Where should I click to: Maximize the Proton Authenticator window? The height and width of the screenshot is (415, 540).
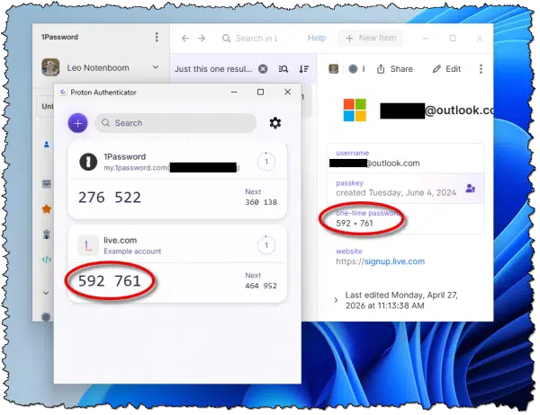pyautogui.click(x=261, y=93)
